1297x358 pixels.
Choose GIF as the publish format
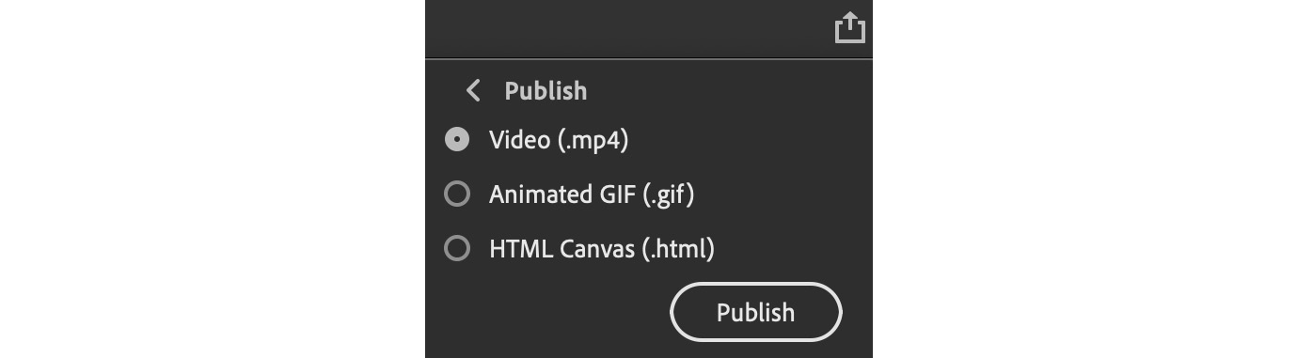pos(457,195)
